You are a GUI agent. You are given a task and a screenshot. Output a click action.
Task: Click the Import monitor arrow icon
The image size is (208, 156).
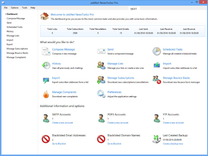(x=157, y=65)
